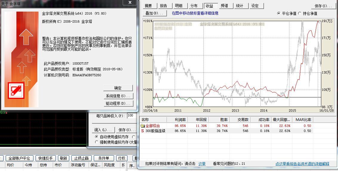The image size is (338, 171).
Task: Click the 序.. column header
Action: point(132,166)
